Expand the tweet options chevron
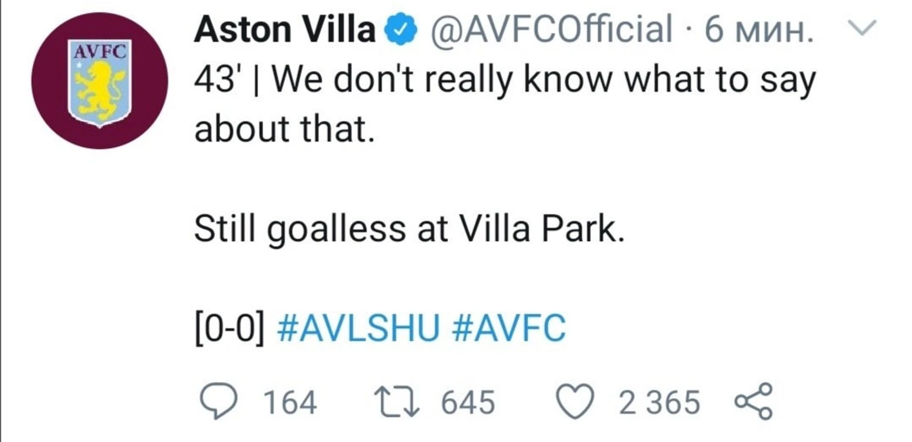Image resolution: width=912 pixels, height=442 pixels. [x=864, y=27]
